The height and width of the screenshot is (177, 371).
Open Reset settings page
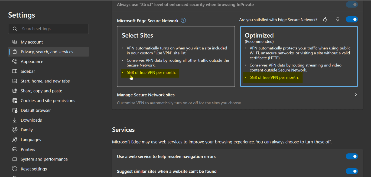48,169
